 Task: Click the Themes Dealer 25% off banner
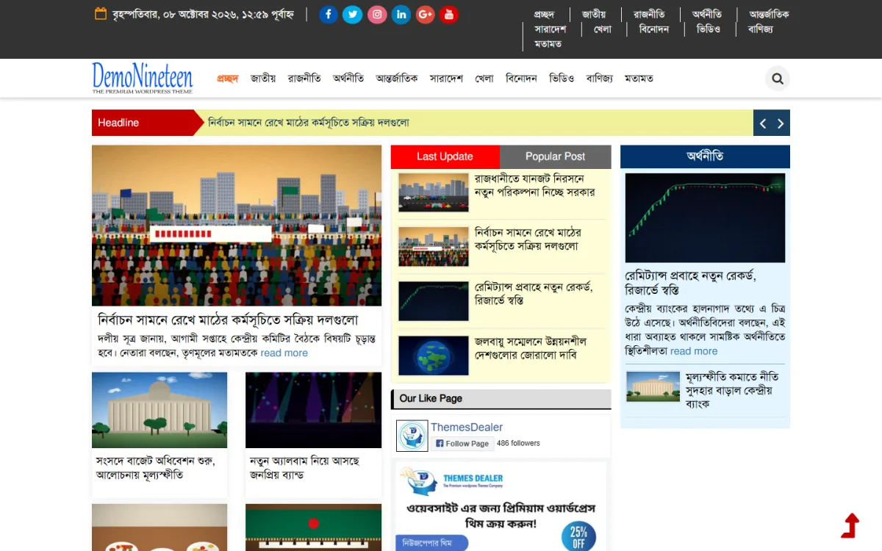click(501, 506)
